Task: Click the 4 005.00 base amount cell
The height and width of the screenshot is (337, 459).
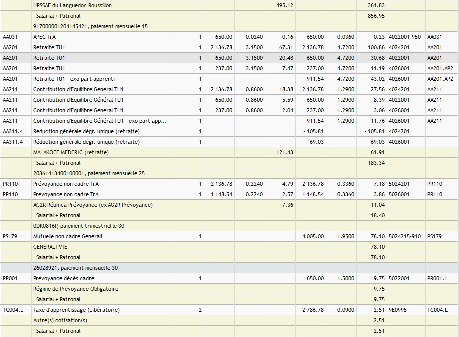Action: [313, 236]
